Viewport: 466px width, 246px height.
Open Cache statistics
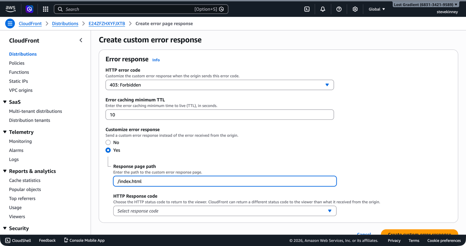click(25, 181)
